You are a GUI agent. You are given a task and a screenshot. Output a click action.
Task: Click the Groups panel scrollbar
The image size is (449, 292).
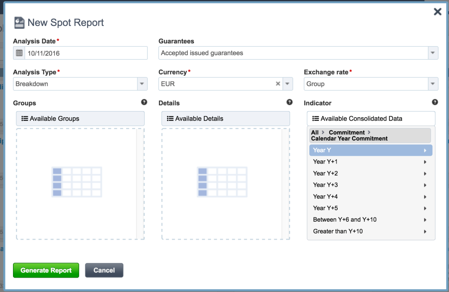tap(140, 184)
